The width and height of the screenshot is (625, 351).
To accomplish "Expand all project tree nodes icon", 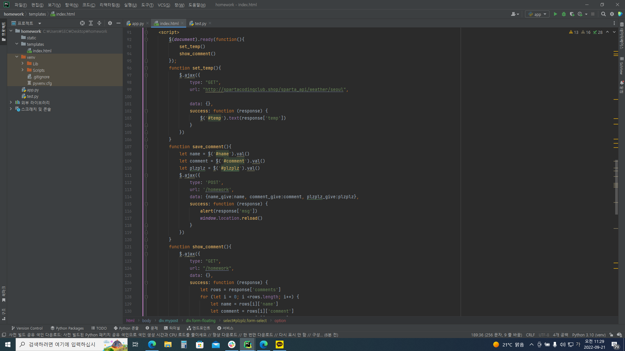I will click(x=91, y=23).
